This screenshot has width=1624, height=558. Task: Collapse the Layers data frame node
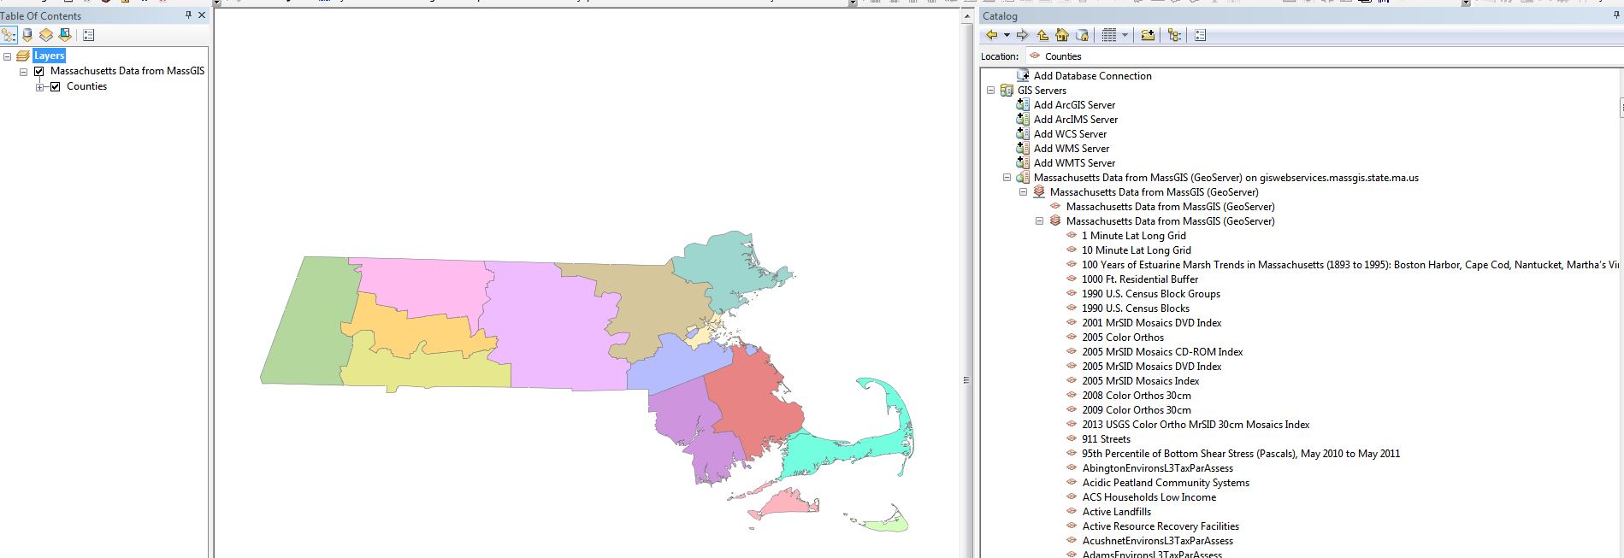click(x=8, y=56)
